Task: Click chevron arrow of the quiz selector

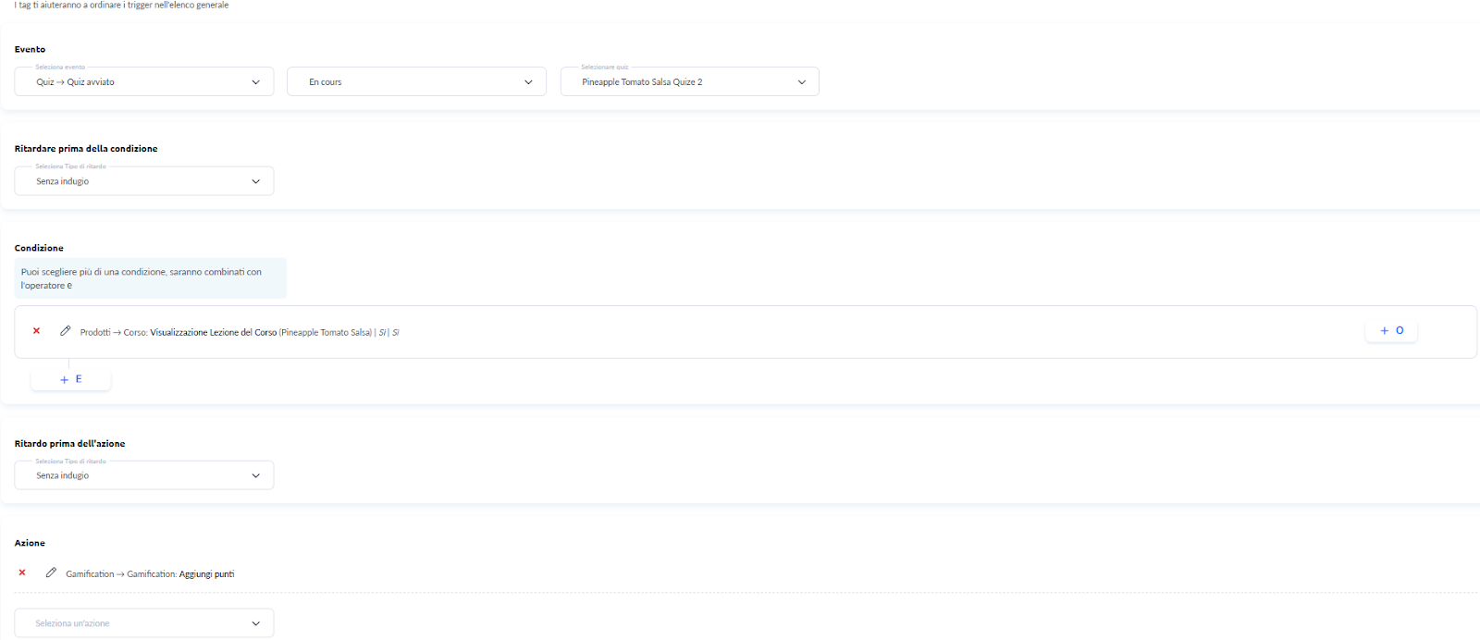Action: coord(802,82)
